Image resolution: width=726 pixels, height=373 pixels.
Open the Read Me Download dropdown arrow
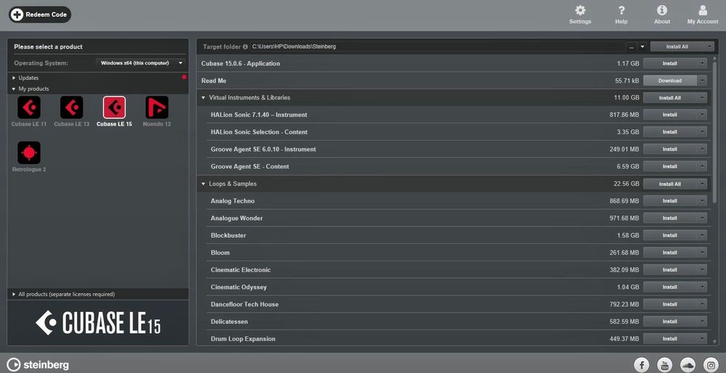coord(702,81)
